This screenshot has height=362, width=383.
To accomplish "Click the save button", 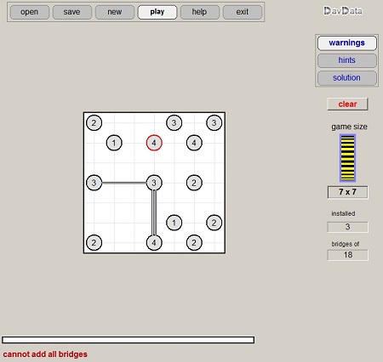I will pos(72,12).
